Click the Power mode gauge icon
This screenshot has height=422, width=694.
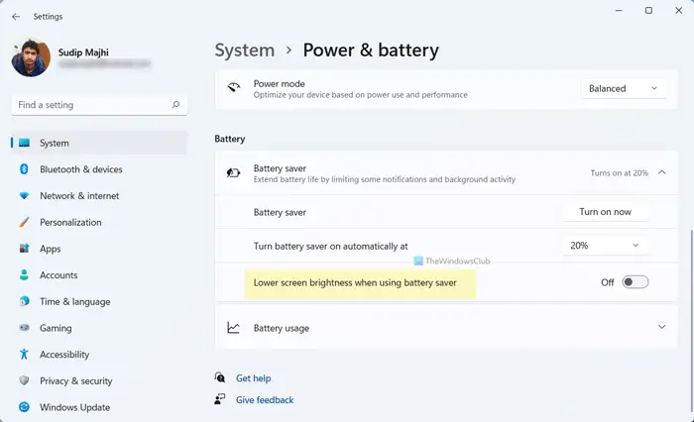coord(234,87)
